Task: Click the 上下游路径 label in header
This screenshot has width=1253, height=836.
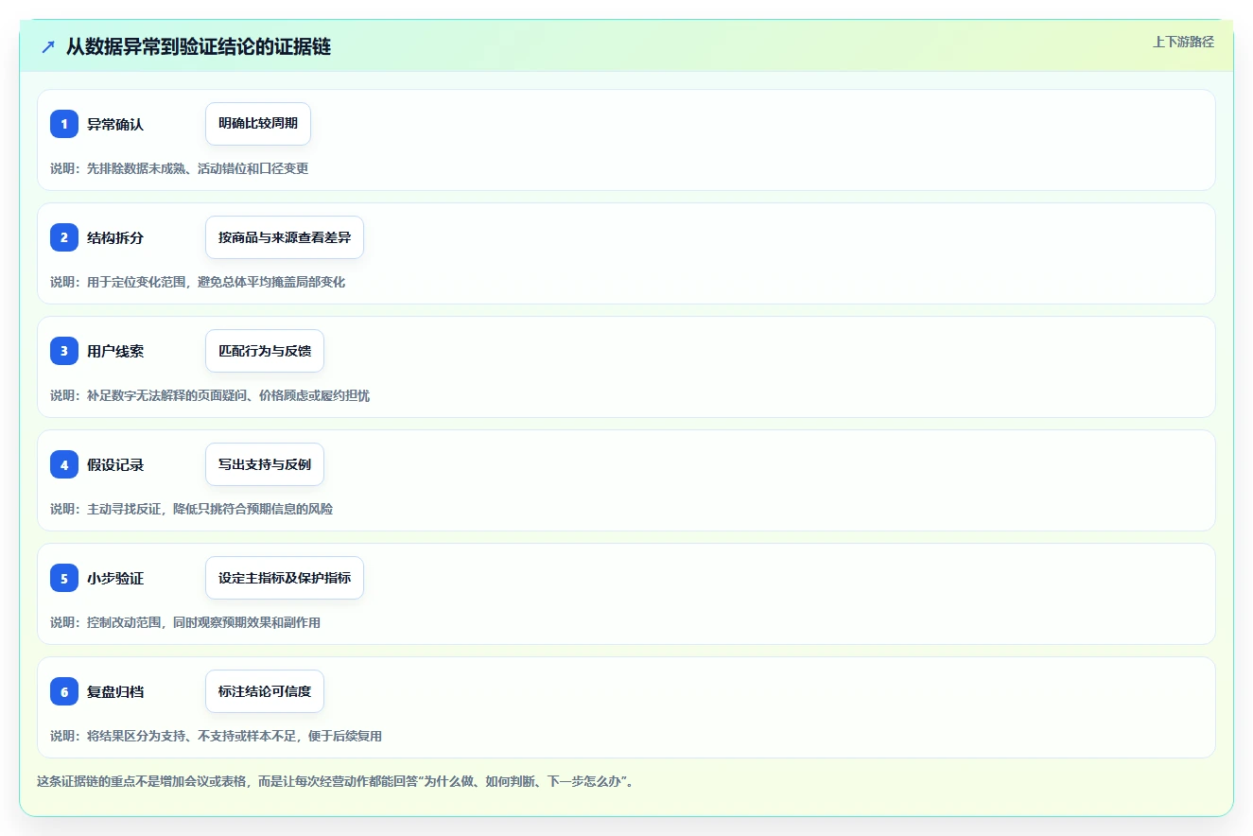Action: 1183,42
